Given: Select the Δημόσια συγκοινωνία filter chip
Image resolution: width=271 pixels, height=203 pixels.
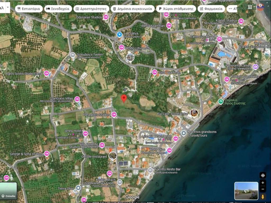Looking at the screenshot, I should [133, 9].
